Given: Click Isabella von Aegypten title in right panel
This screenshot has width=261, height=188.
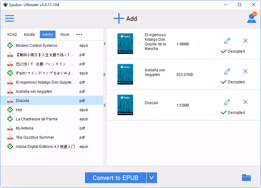Looking at the screenshot, I should pyautogui.click(x=155, y=72).
